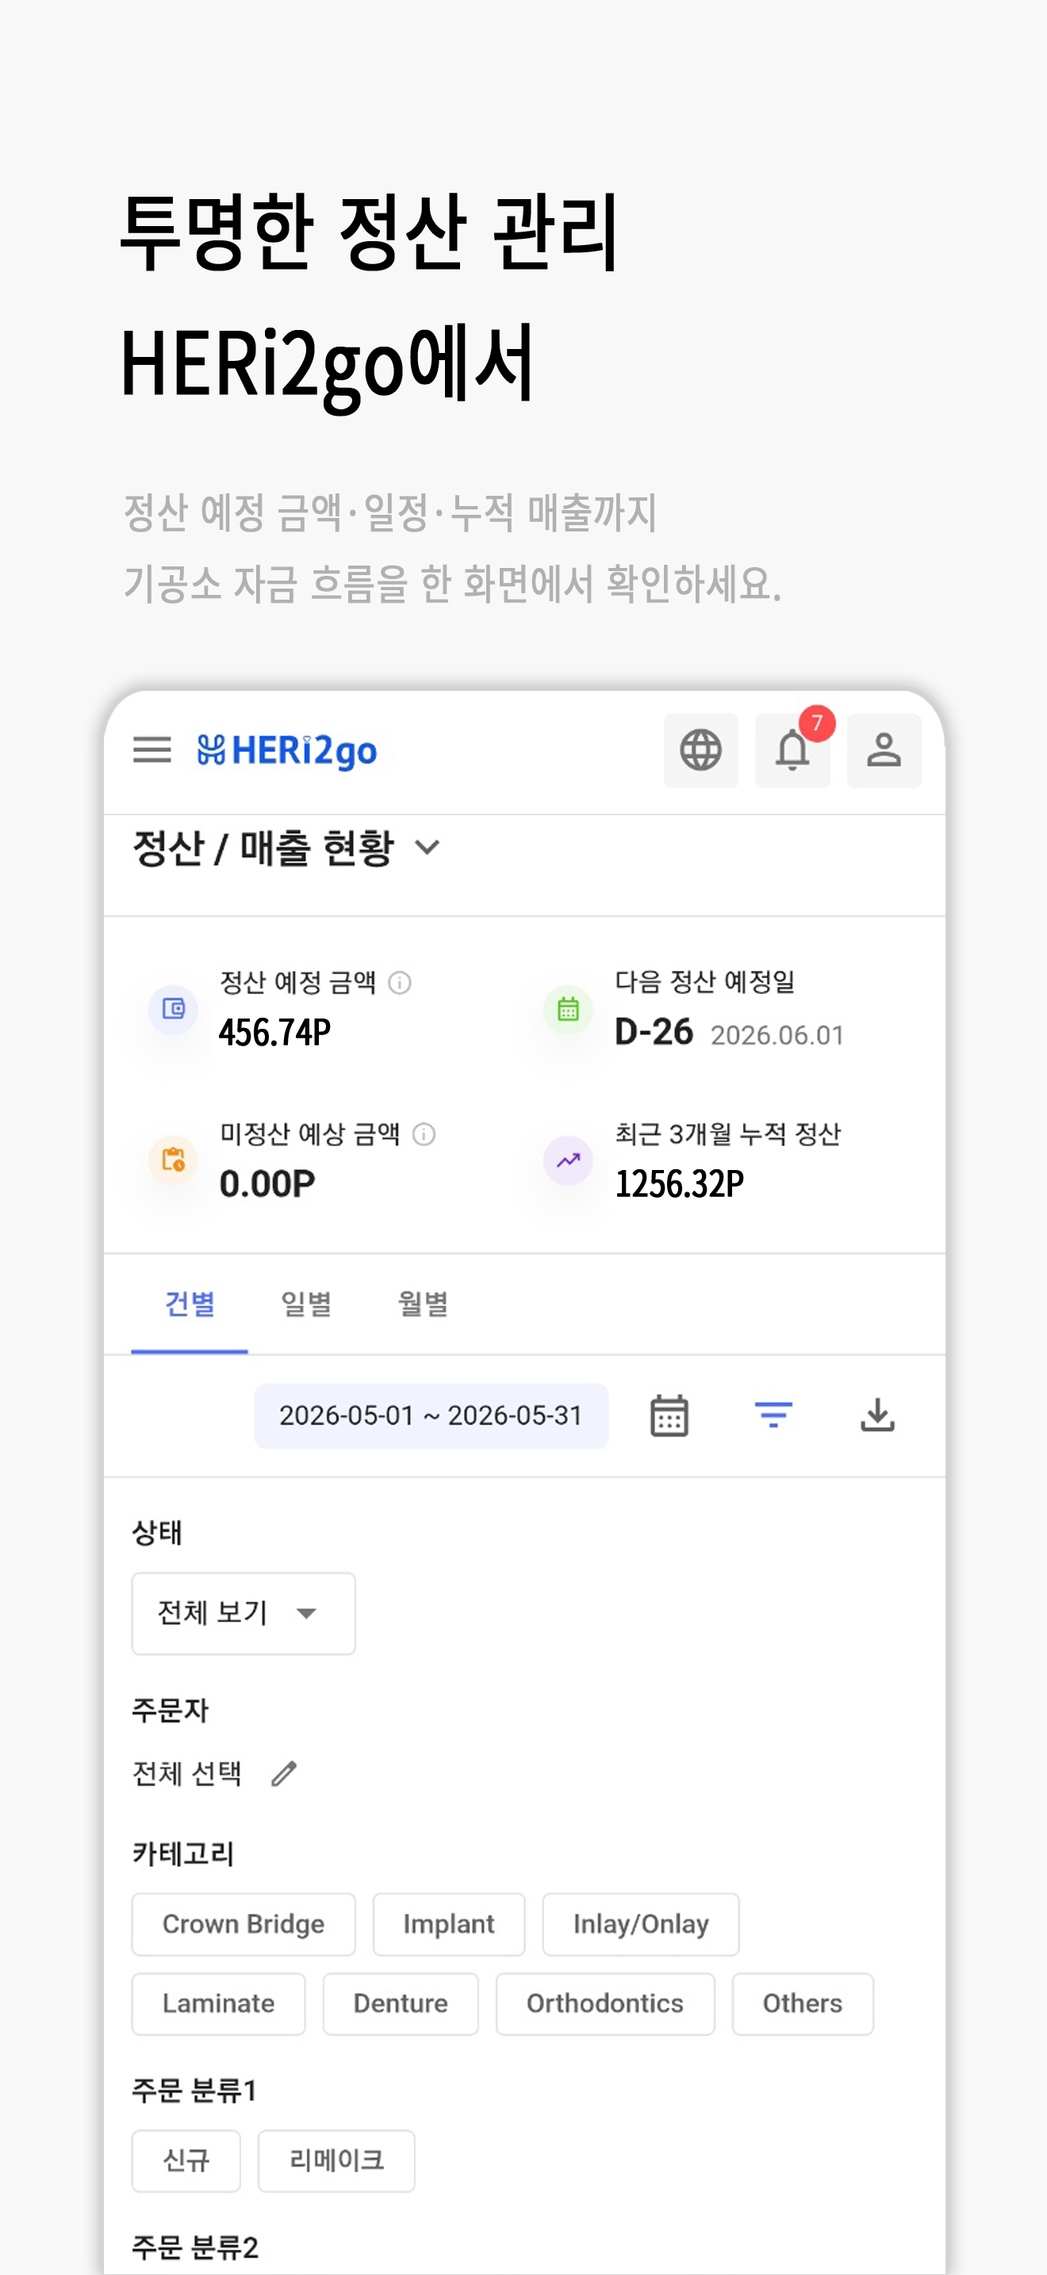Open the calendar date picker icon
The height and width of the screenshot is (2275, 1047).
[669, 1416]
